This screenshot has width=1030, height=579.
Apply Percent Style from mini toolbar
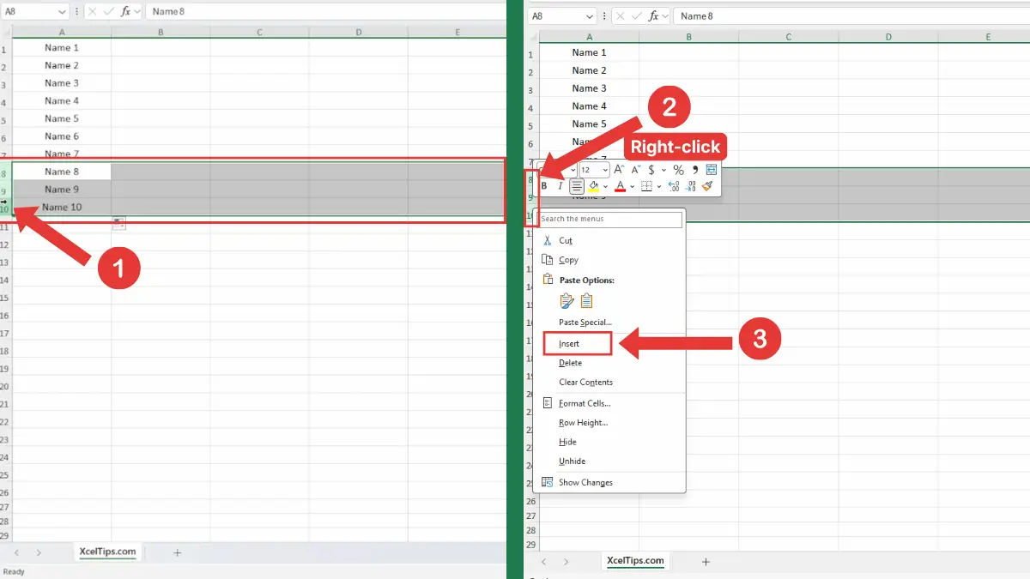pos(678,170)
